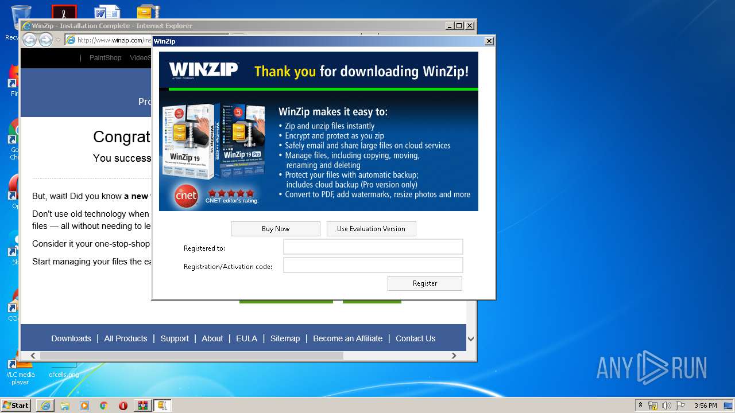Open the PaintShop link in the page header
Image resolution: width=735 pixels, height=413 pixels.
pos(105,58)
